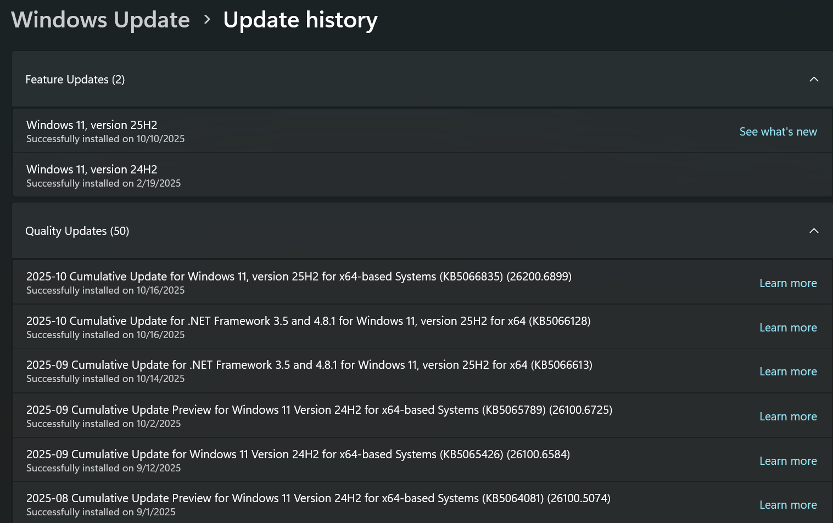Select the Windows 11, version 25H2 entry
The width and height of the screenshot is (833, 523).
point(92,125)
